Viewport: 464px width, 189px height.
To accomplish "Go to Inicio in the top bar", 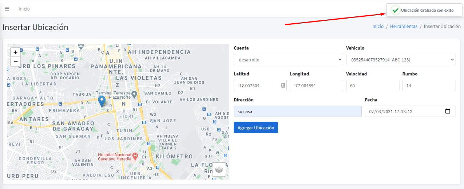I will (x=24, y=9).
